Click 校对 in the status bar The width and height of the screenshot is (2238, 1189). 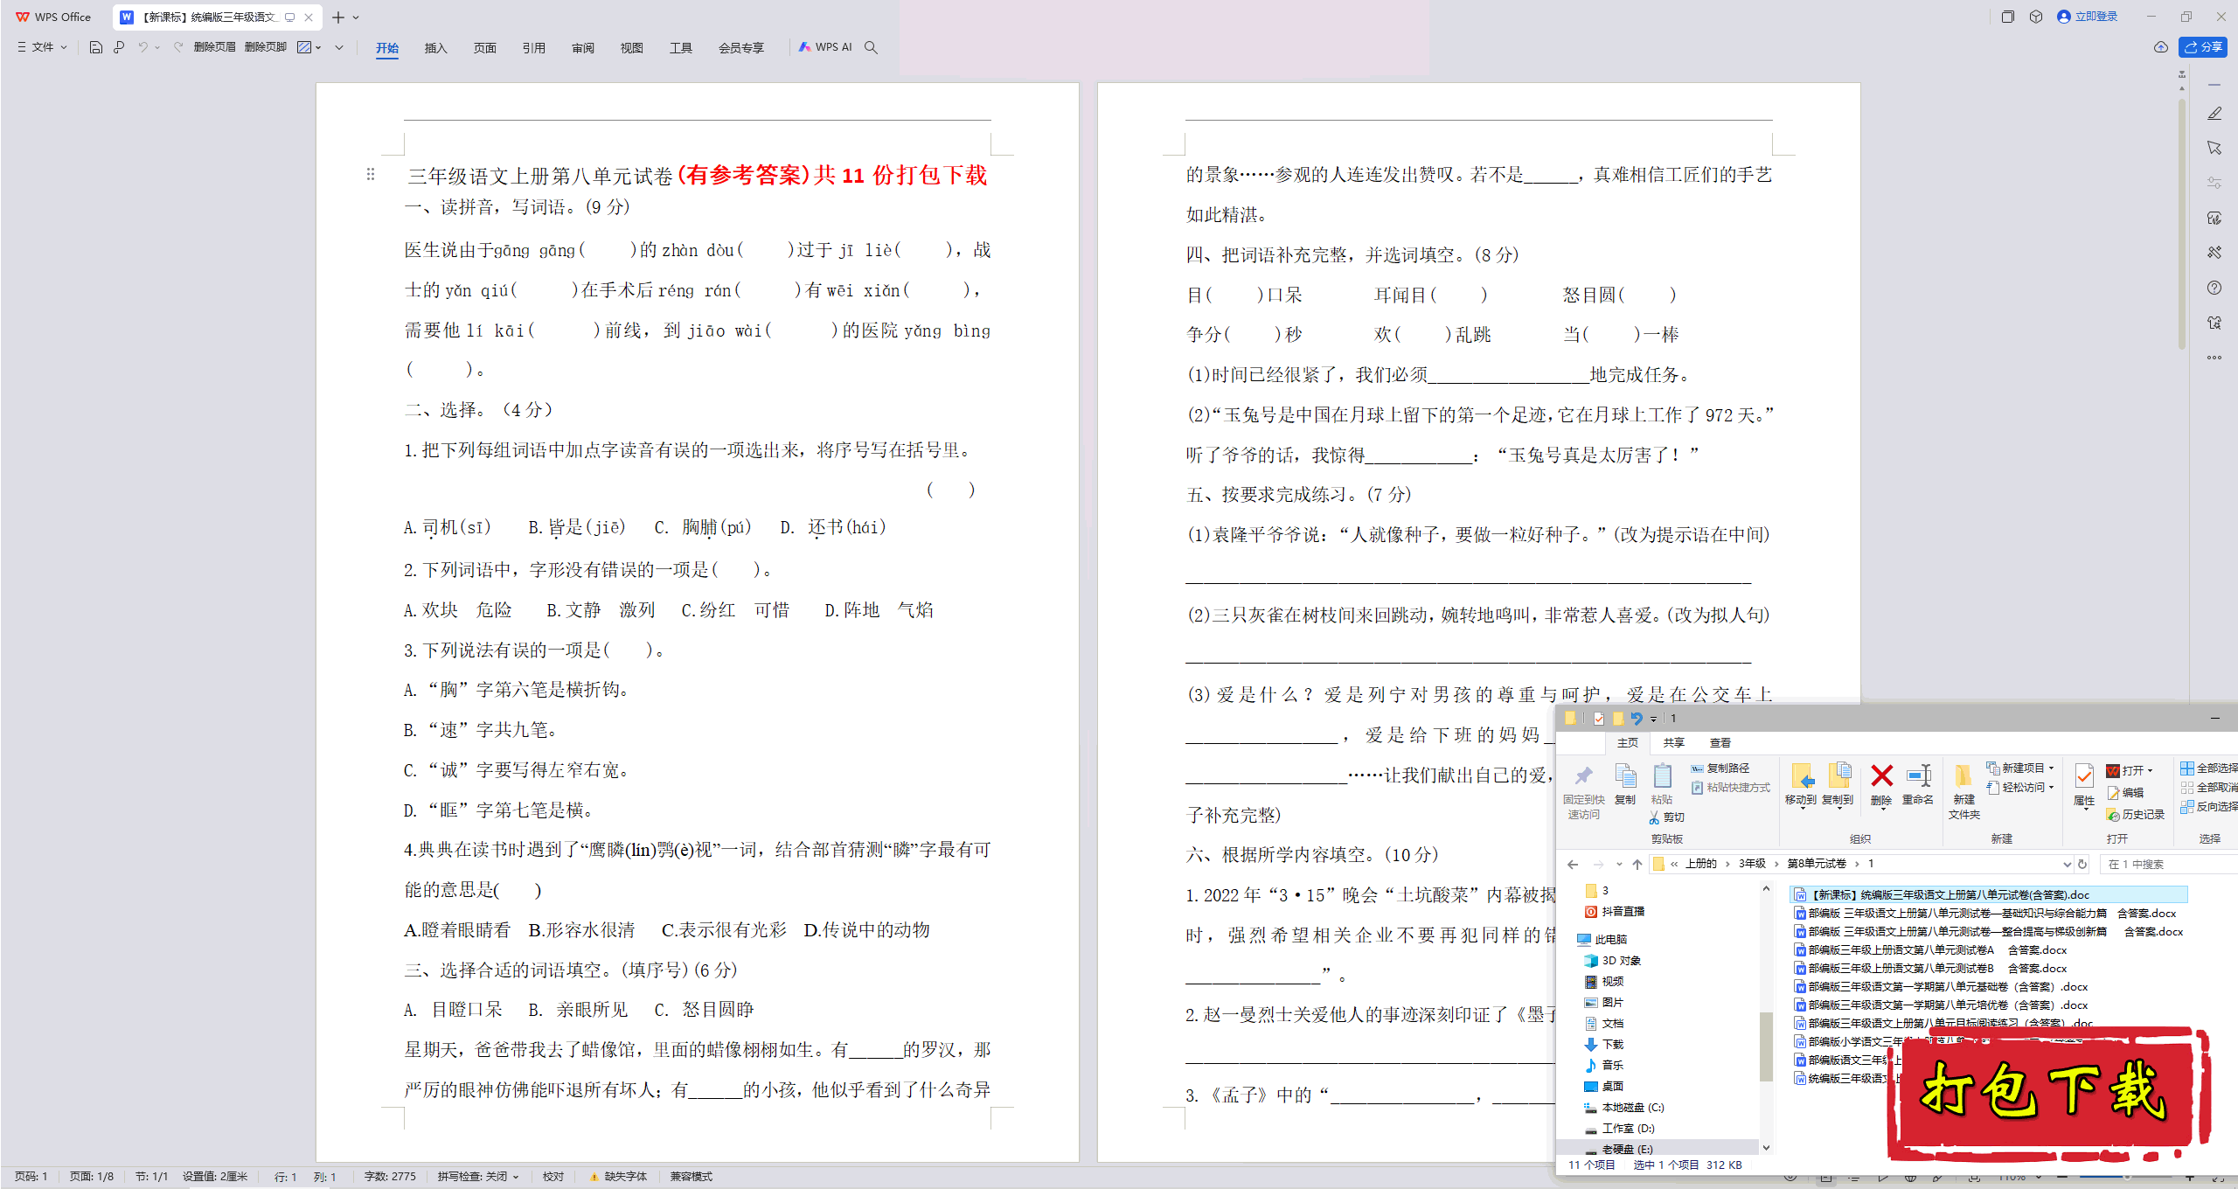[553, 1177]
